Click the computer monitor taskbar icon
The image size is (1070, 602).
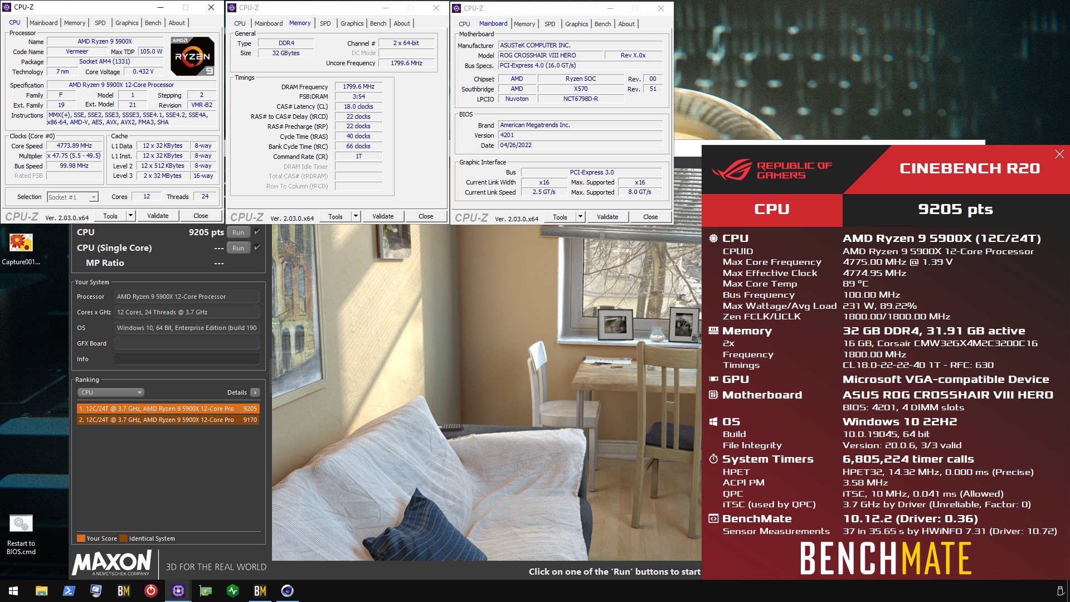tap(96, 591)
